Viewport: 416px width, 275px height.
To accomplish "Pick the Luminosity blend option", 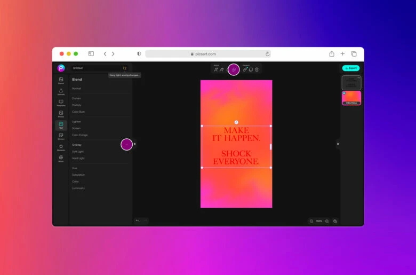I will pos(78,188).
